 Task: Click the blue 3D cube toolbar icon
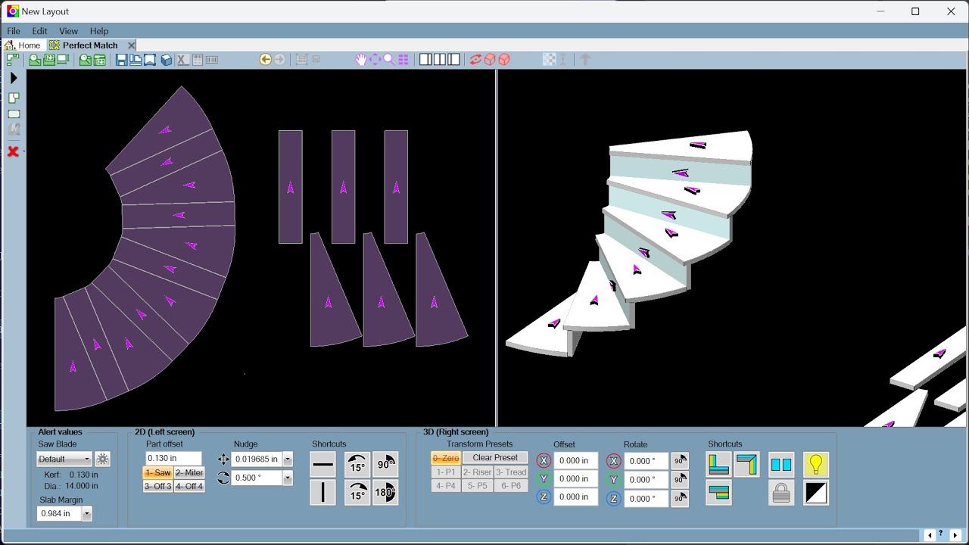pyautogui.click(x=167, y=60)
